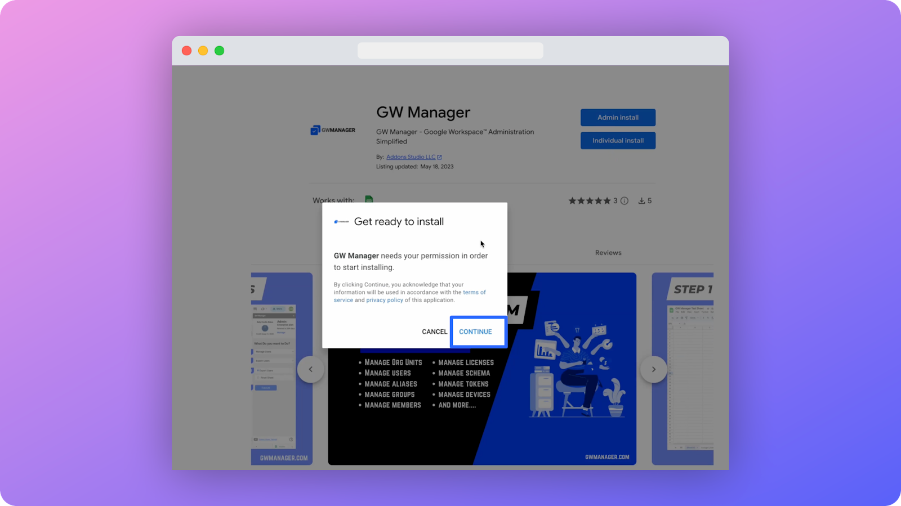Select the left partially visible screenshot thumbnail
Viewport: 901px width, 506px height.
pos(282,369)
